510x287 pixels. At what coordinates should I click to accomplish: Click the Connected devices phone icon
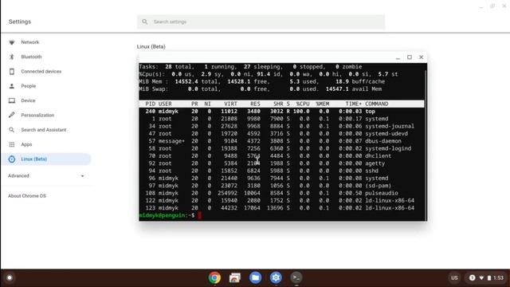coord(12,72)
